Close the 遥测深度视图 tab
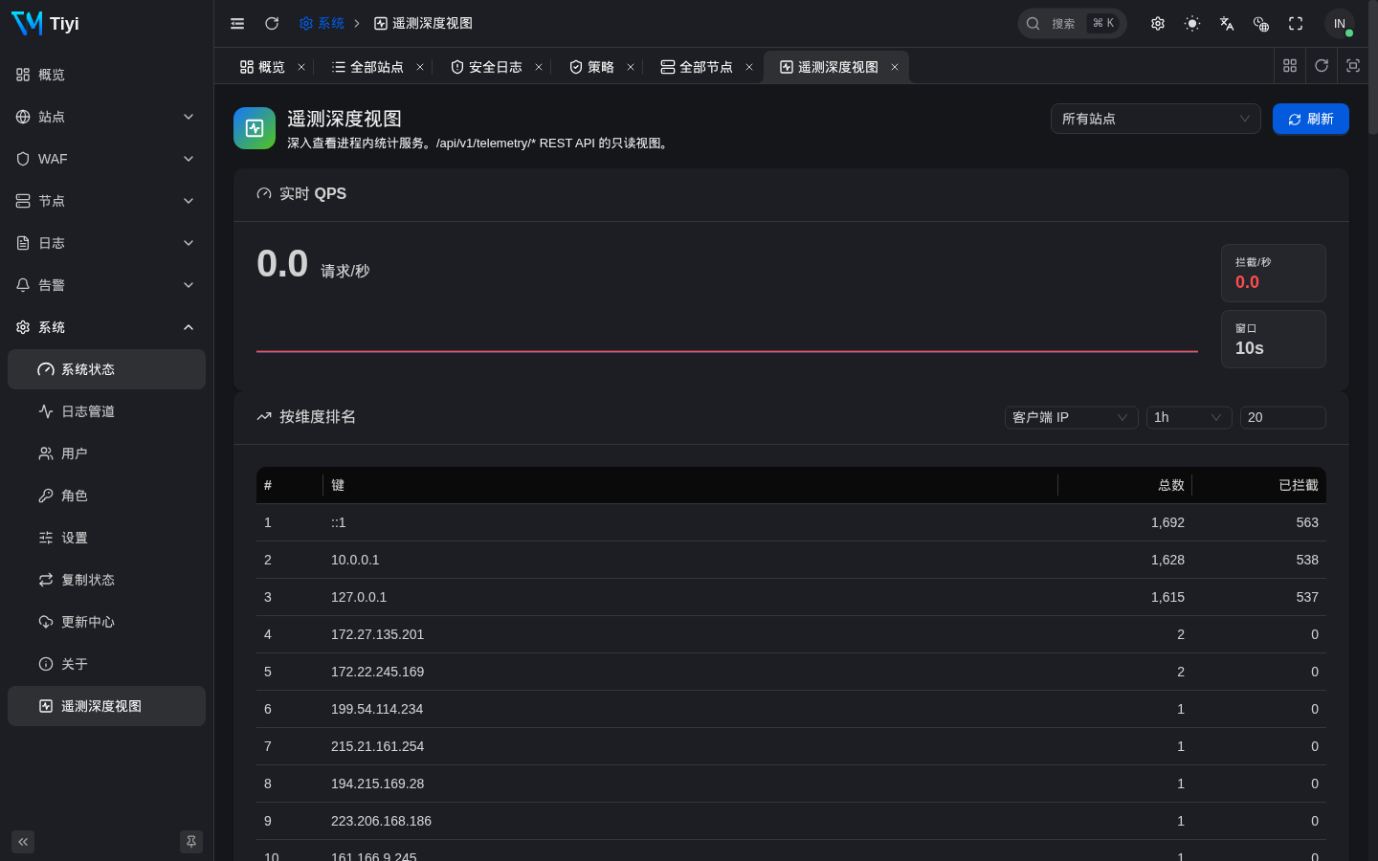The height and width of the screenshot is (861, 1378). tap(895, 67)
